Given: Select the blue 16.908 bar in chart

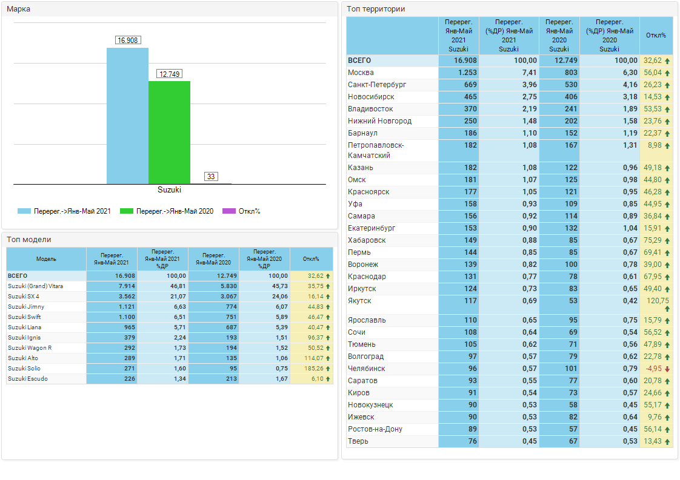Looking at the screenshot, I should [x=127, y=115].
